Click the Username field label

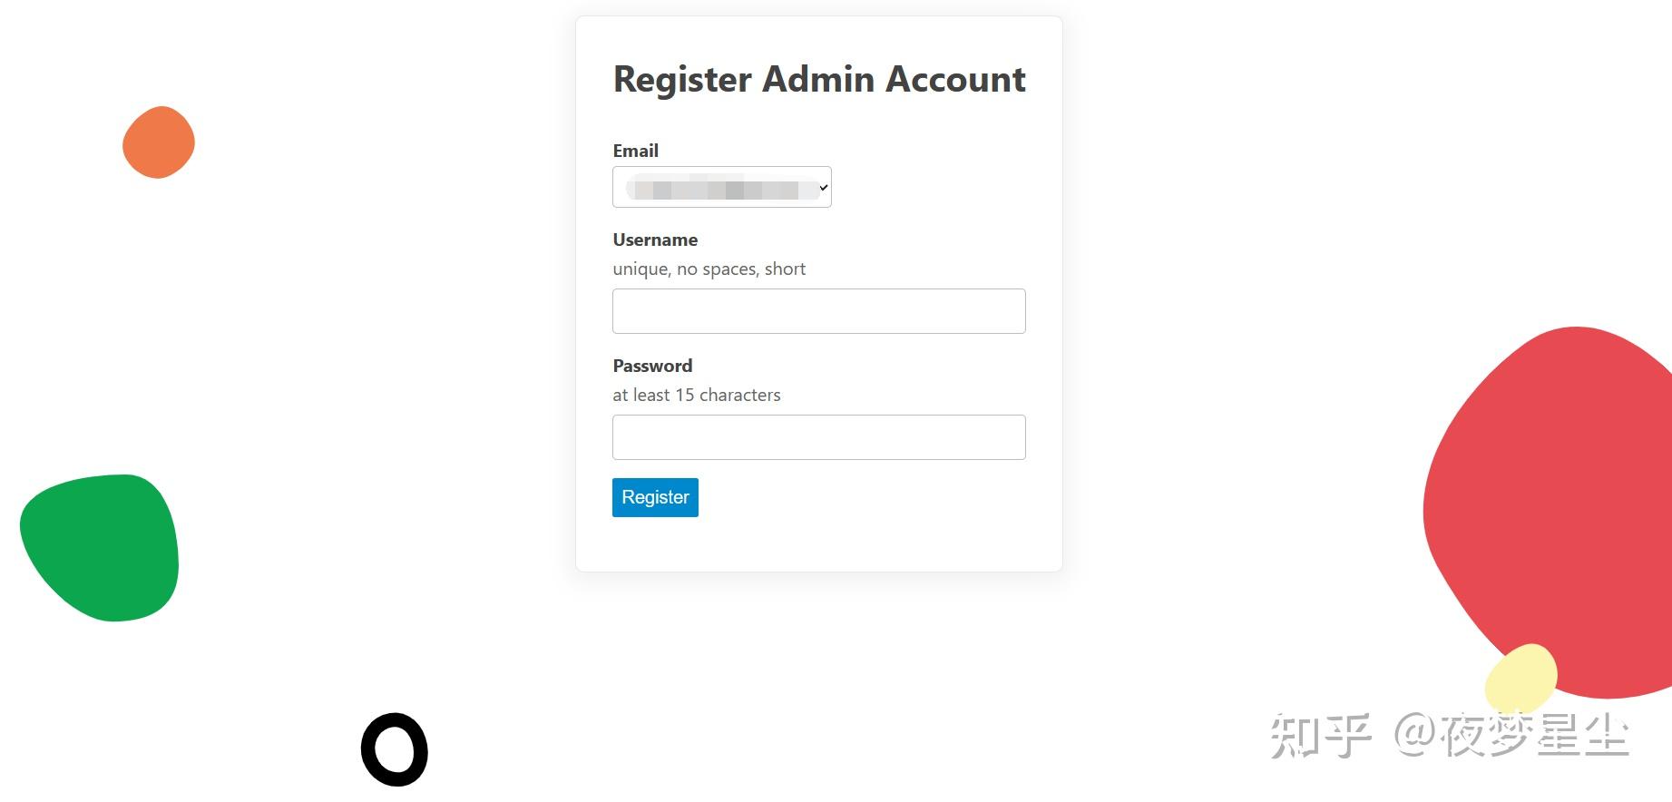pos(655,240)
